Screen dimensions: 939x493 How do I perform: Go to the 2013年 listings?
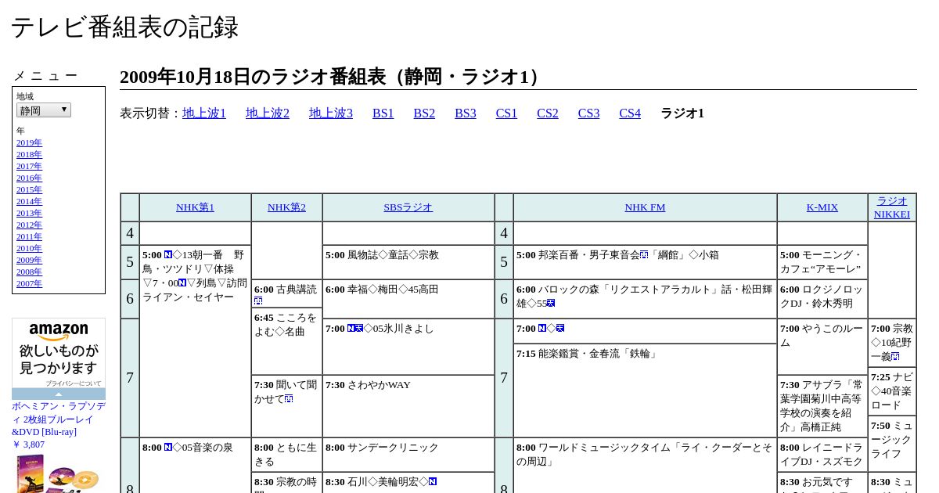click(29, 214)
